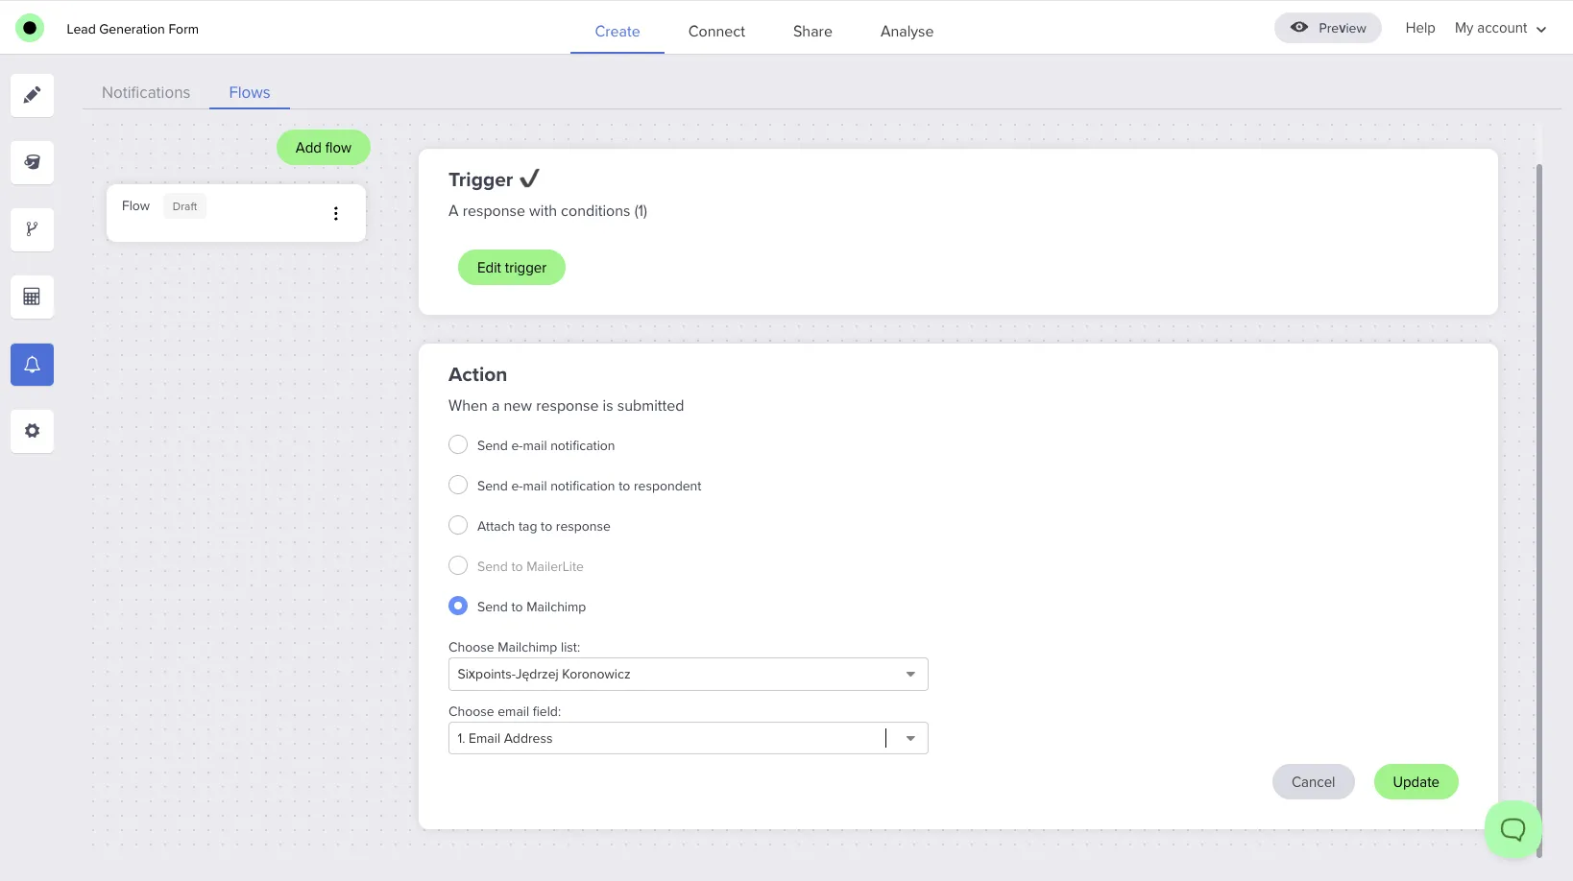Open the Logic branching tool
This screenshot has width=1573, height=881.
coord(32,229)
